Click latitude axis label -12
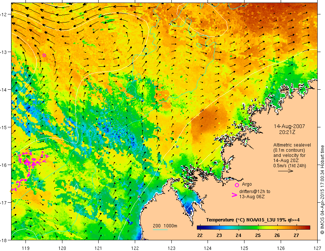The width and height of the screenshot is (325, 251). pos(4,14)
